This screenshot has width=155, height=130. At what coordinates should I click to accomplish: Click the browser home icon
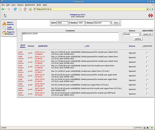tap(25, 9)
